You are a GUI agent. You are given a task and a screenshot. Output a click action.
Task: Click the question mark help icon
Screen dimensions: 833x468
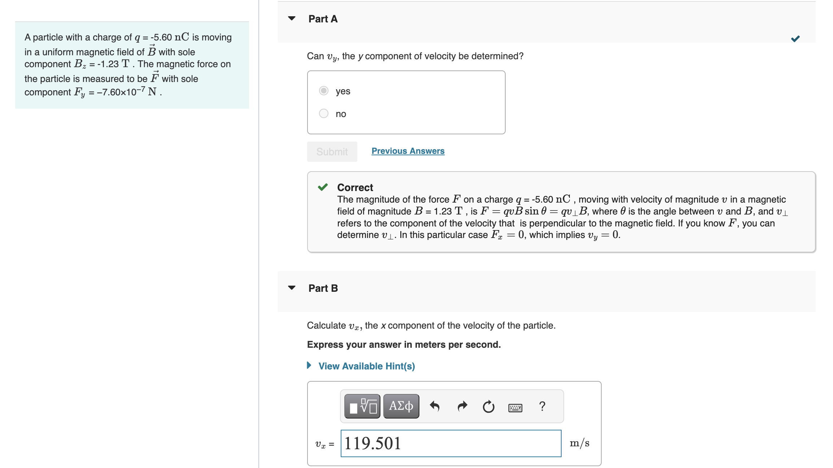pos(542,406)
